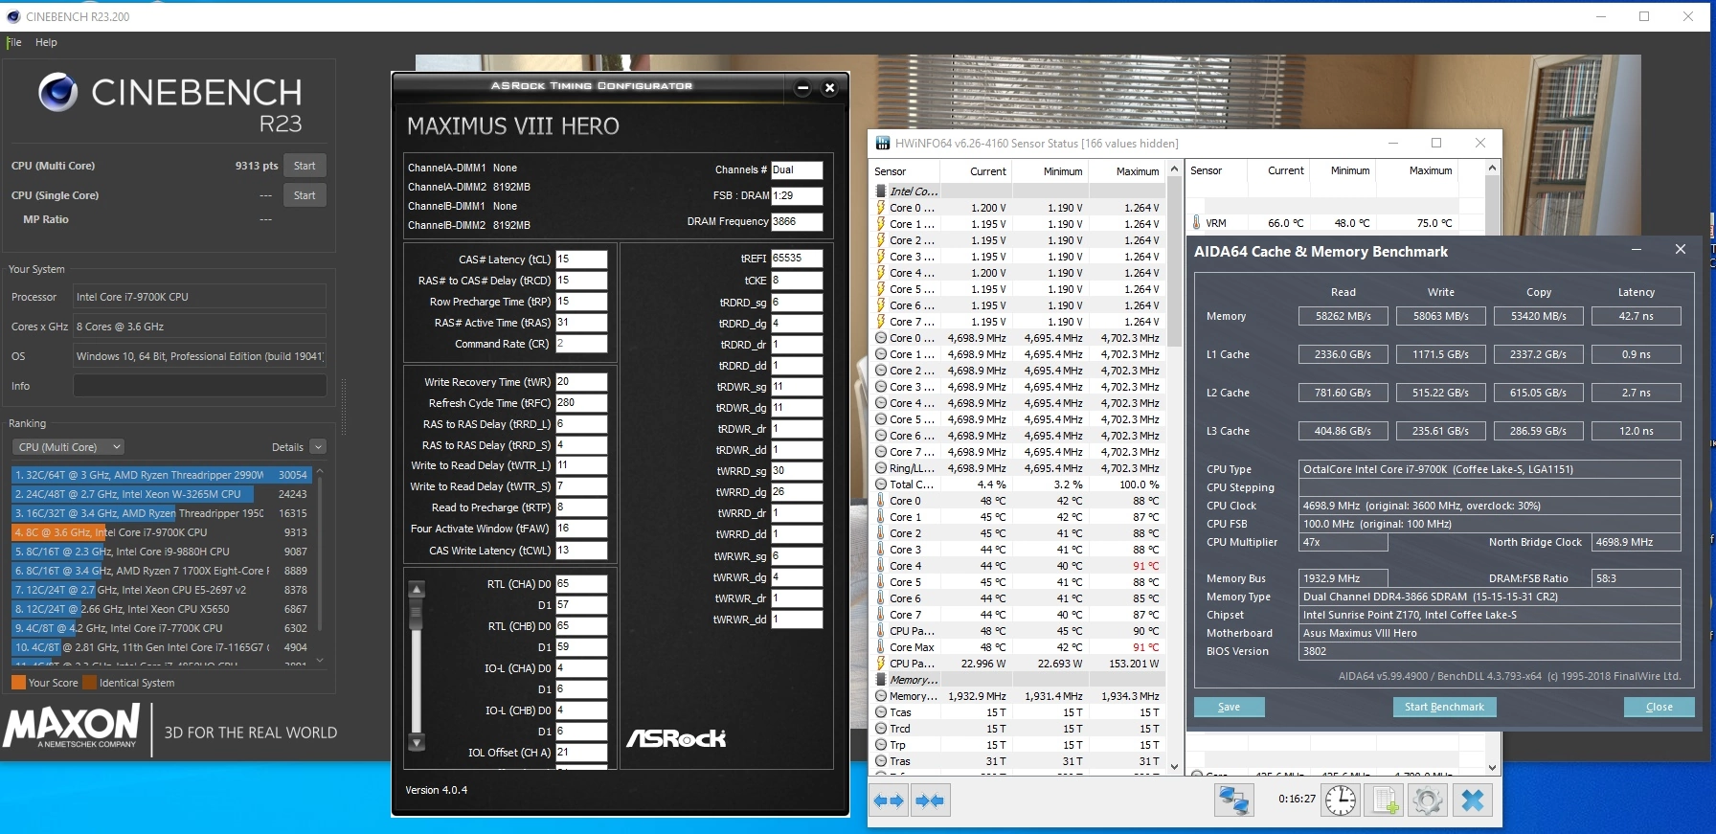The width and height of the screenshot is (1716, 834).
Task: Click the HWiNFO collapse layout arrows icon
Action: pyautogui.click(x=930, y=800)
